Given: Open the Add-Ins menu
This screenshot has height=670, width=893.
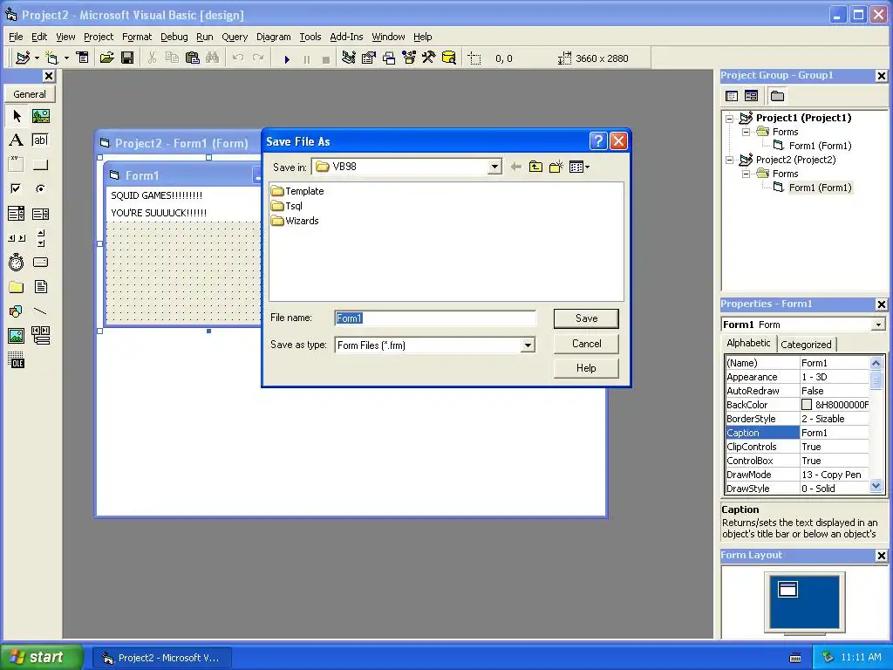Looking at the screenshot, I should click(346, 37).
